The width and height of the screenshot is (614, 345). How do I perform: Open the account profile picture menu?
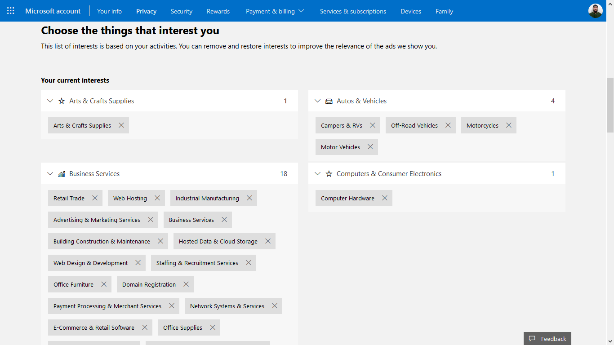point(596,11)
